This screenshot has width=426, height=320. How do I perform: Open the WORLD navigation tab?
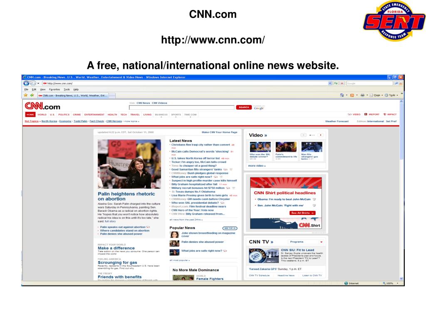(42, 115)
